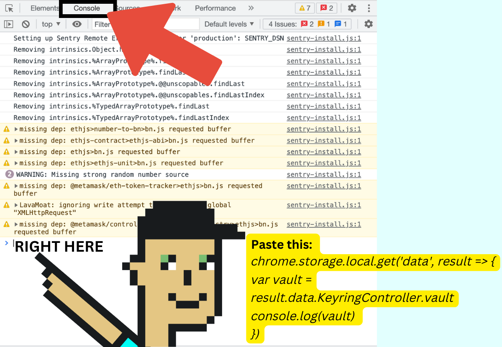The height and width of the screenshot is (347, 502).
Task: Open sentry-install.js:1 link on 'ethjs>ethjs-unit>bn.js' row
Action: 324,163
